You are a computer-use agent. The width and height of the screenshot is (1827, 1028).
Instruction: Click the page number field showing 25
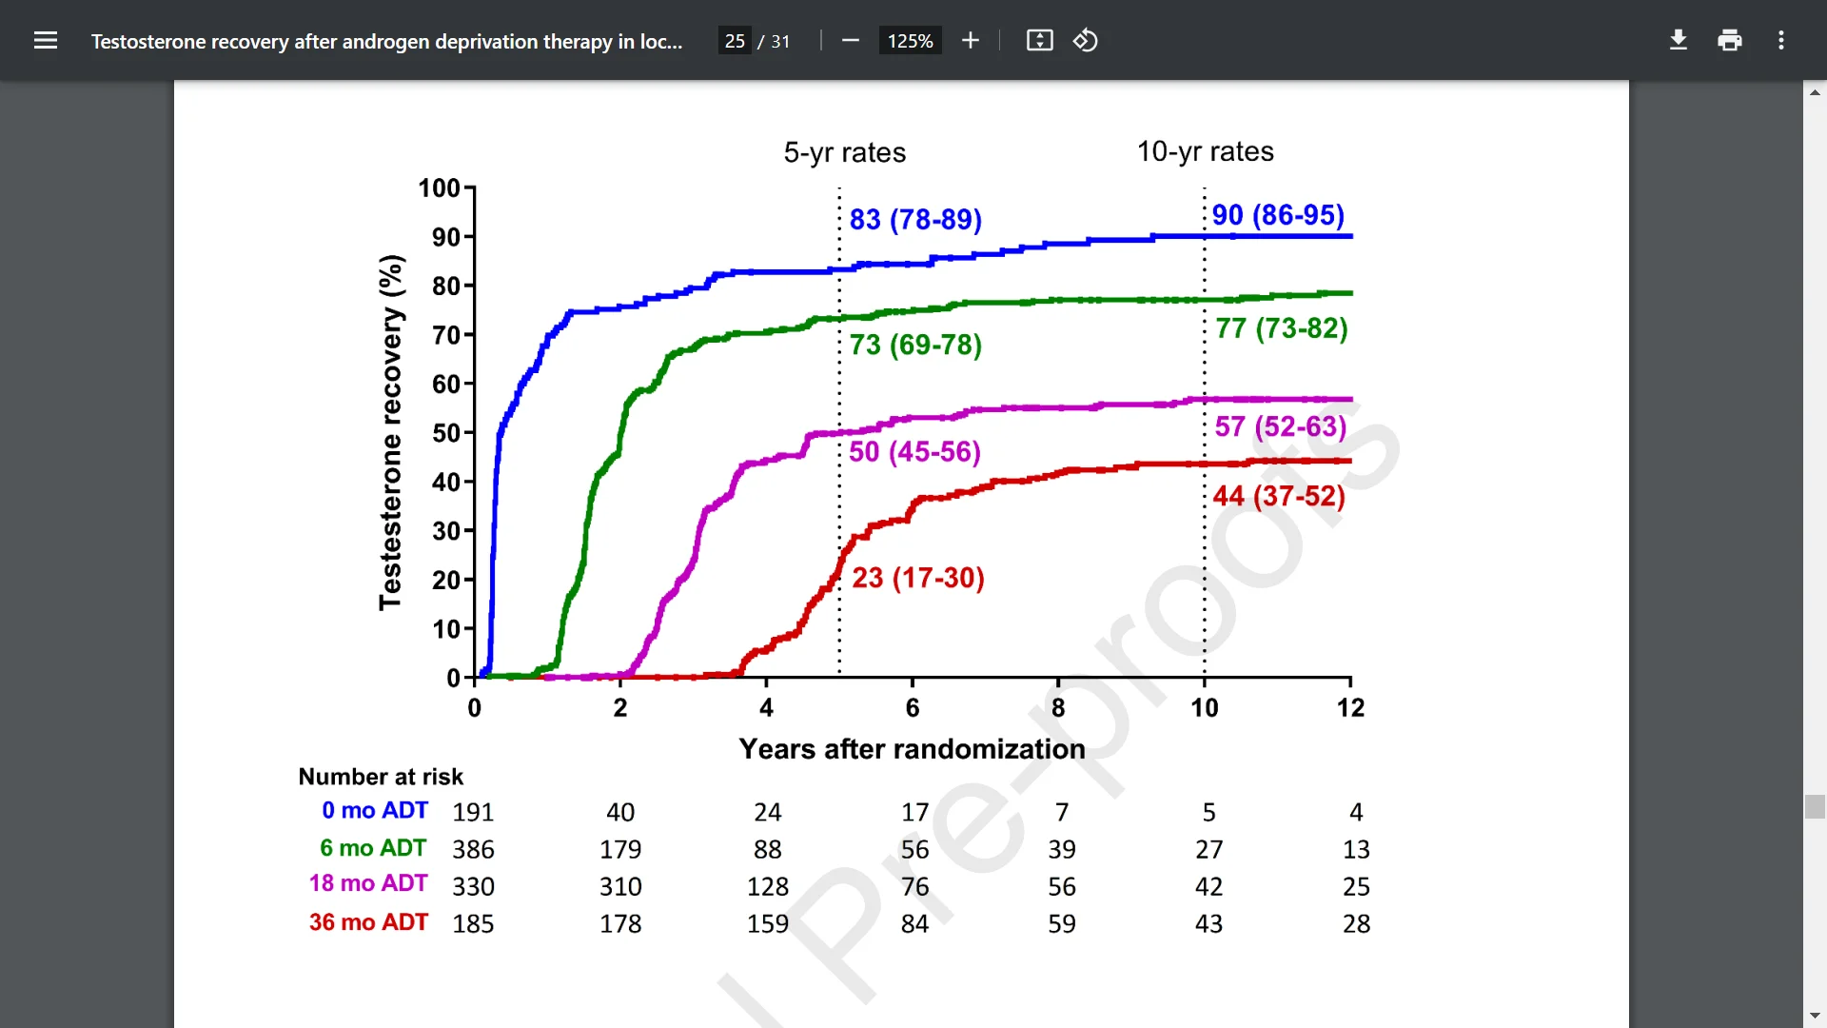tap(735, 41)
